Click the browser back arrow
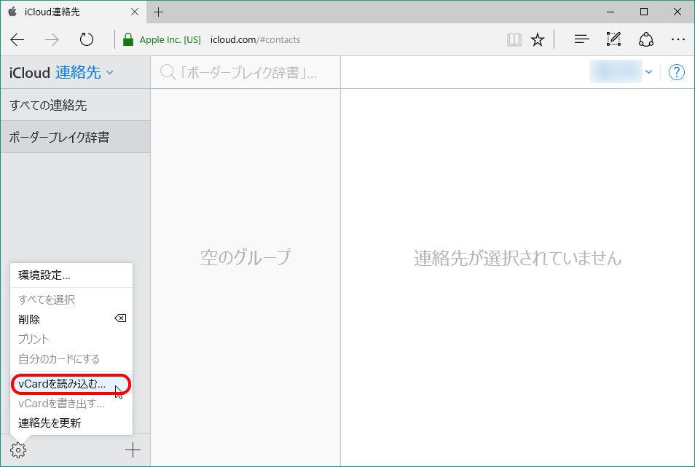 (x=17, y=40)
